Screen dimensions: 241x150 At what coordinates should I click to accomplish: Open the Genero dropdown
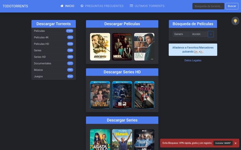pos(181,34)
